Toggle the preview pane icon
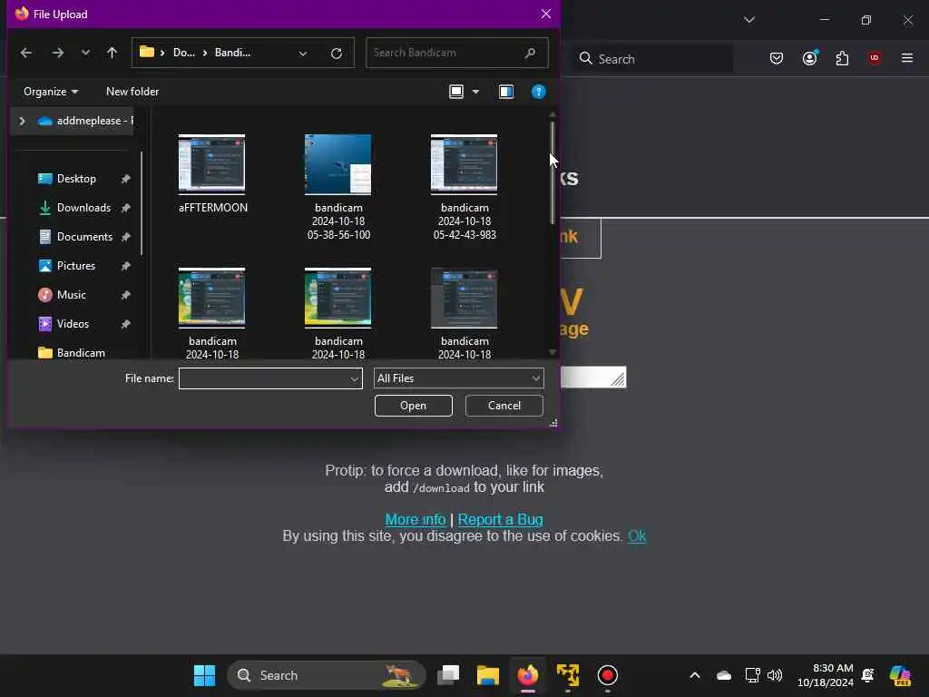This screenshot has height=697, width=929. [506, 92]
